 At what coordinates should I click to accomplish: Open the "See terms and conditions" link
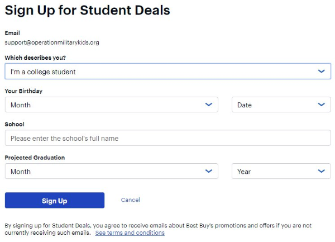[130, 233]
